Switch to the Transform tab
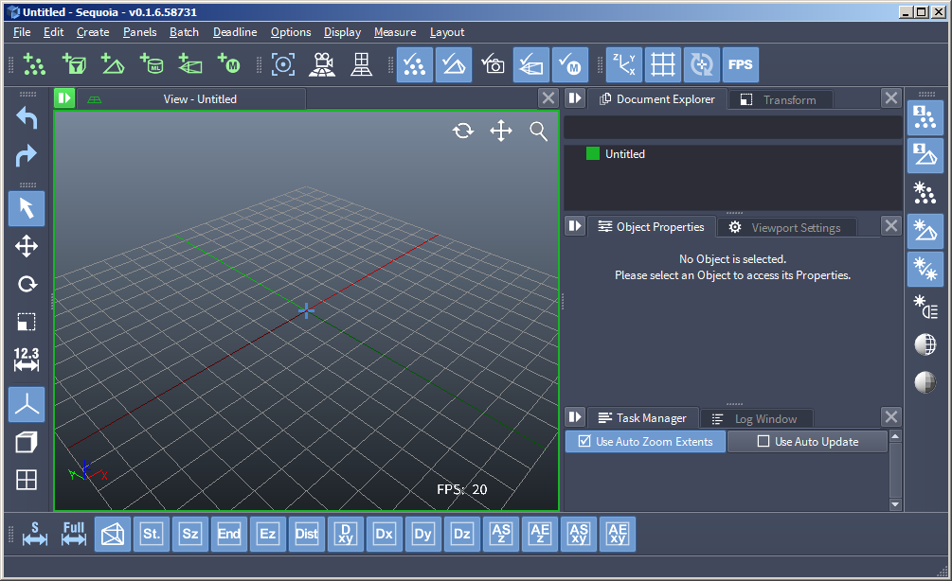 click(x=781, y=99)
